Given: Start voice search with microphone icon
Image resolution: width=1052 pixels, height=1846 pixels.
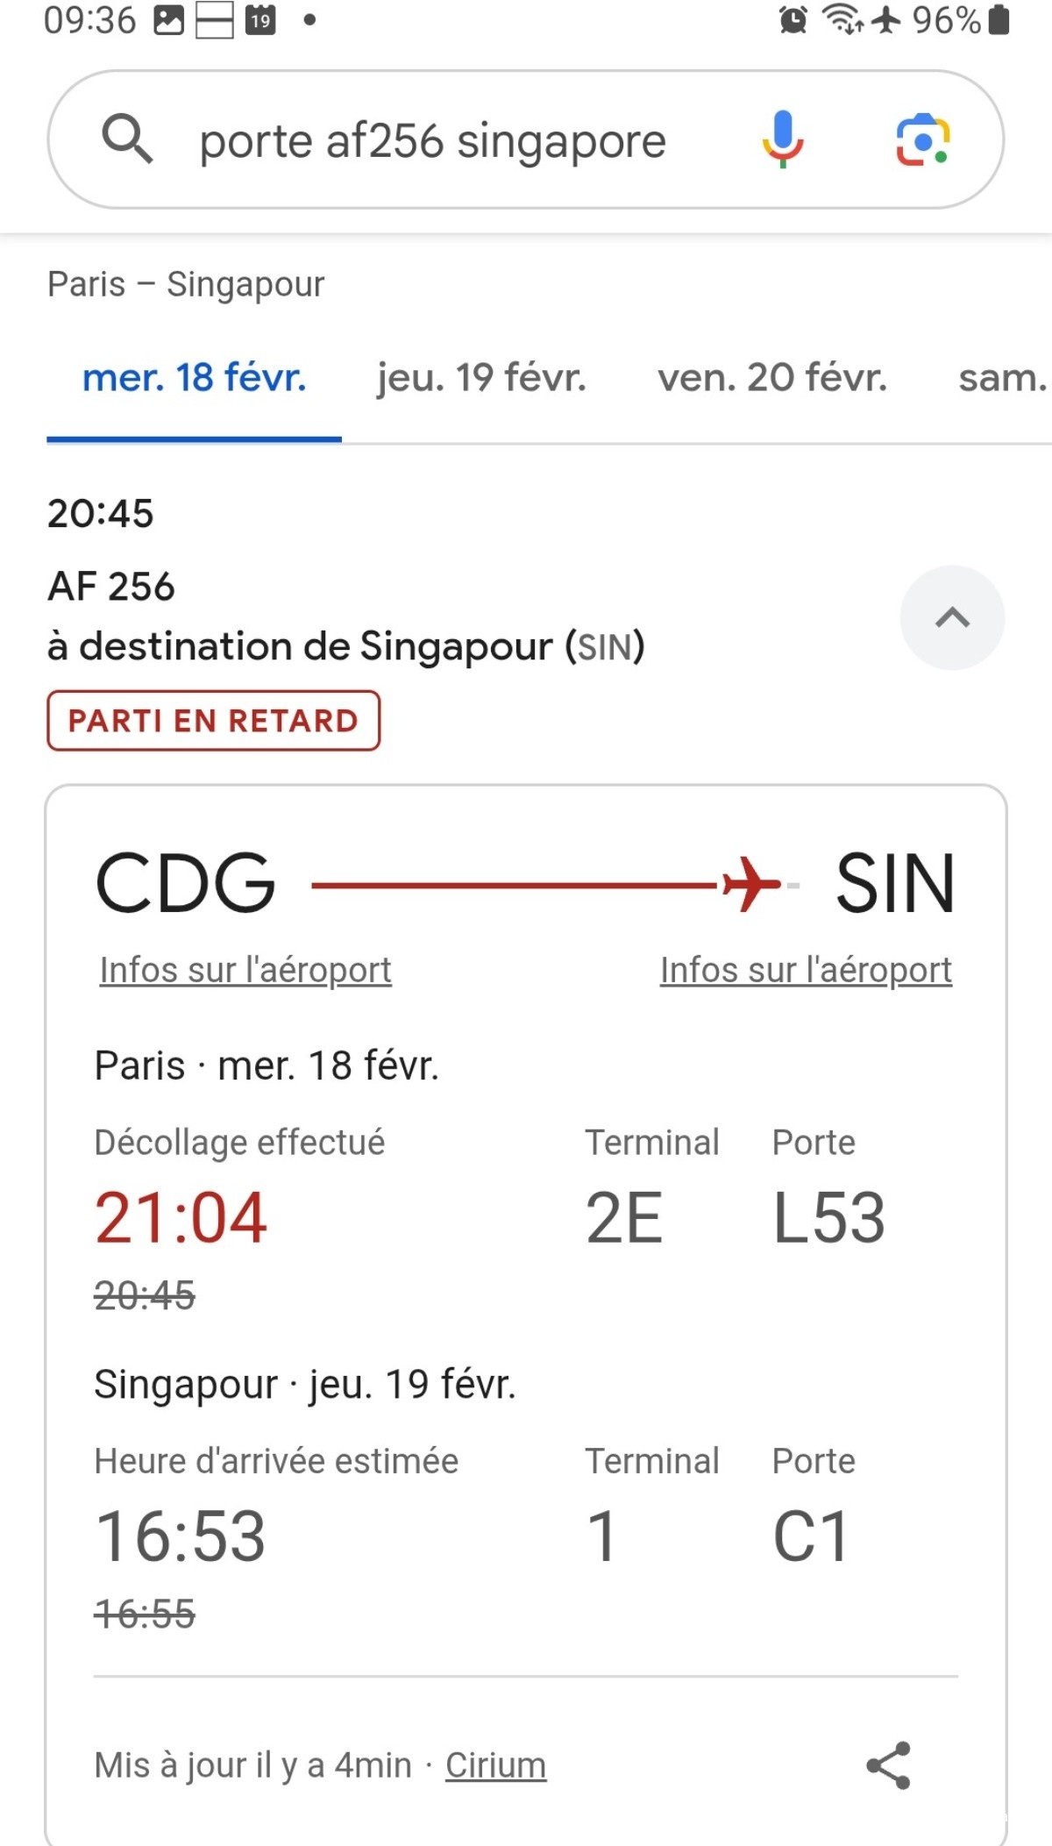Looking at the screenshot, I should pyautogui.click(x=782, y=139).
